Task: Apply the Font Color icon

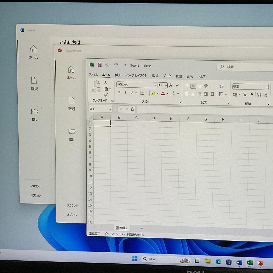Action: coord(163,93)
